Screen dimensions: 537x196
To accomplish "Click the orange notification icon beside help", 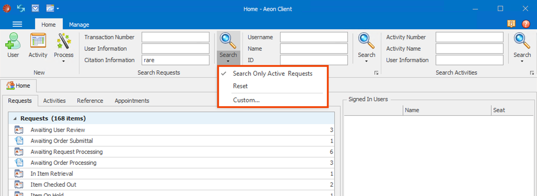I will tap(511, 24).
